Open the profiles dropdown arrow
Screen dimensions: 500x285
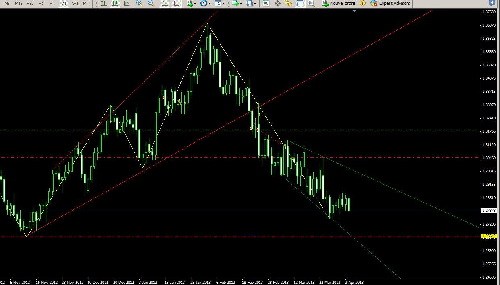pyautogui.click(x=255, y=3)
